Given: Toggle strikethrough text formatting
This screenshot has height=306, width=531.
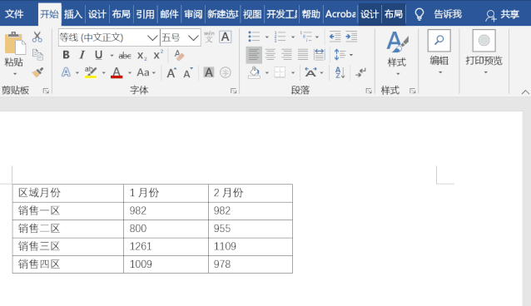Looking at the screenshot, I should (x=125, y=56).
